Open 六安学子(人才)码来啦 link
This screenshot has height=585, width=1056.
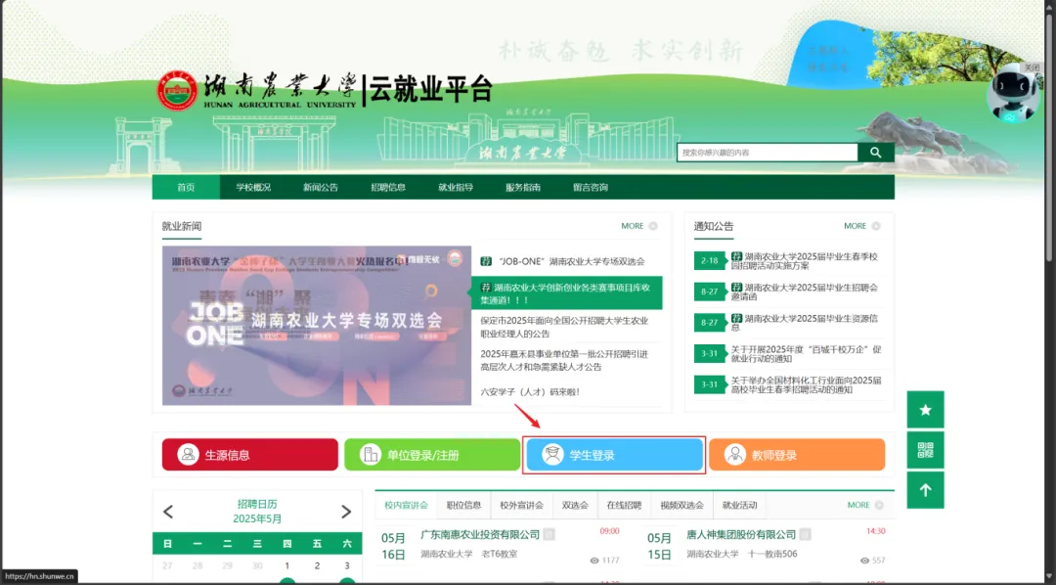tap(530, 391)
